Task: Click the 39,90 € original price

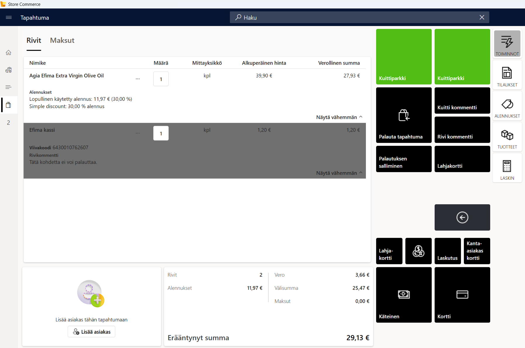Action: coord(264,76)
